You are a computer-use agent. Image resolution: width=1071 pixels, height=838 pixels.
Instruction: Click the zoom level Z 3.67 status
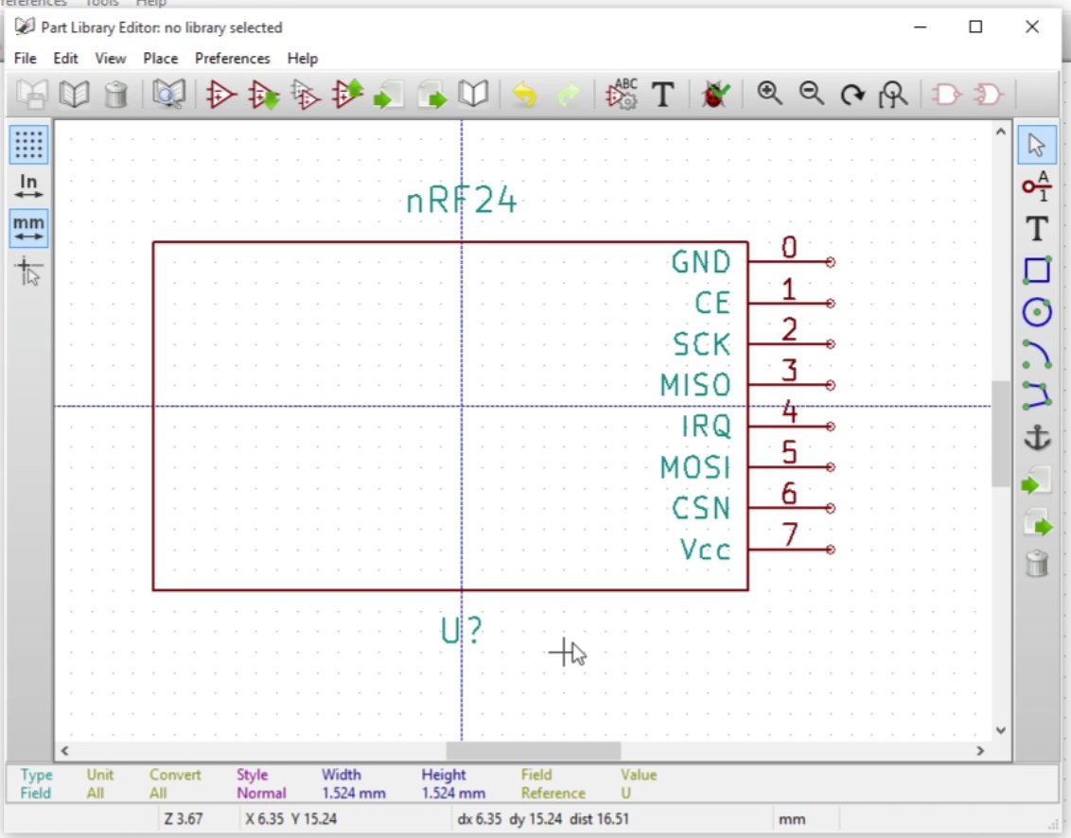click(x=183, y=818)
